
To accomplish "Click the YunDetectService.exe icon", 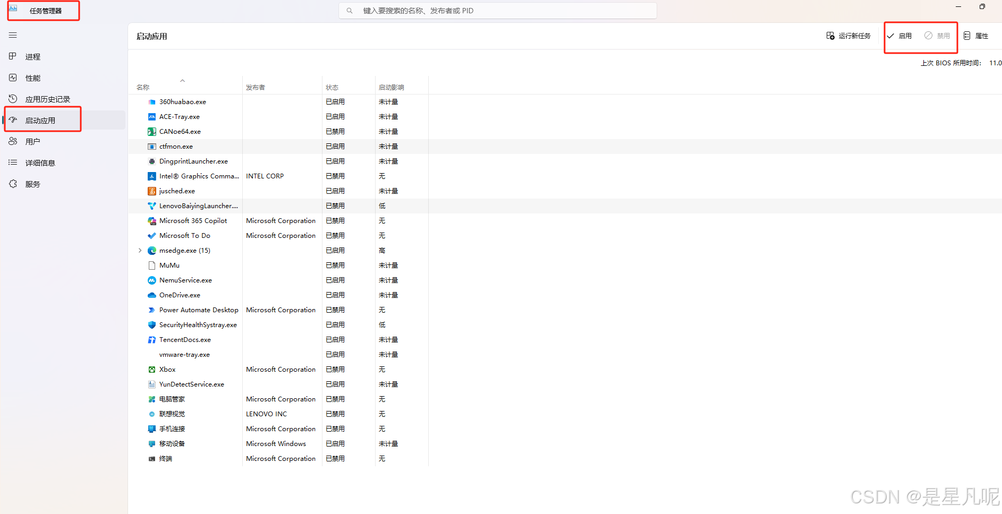I will 152,384.
